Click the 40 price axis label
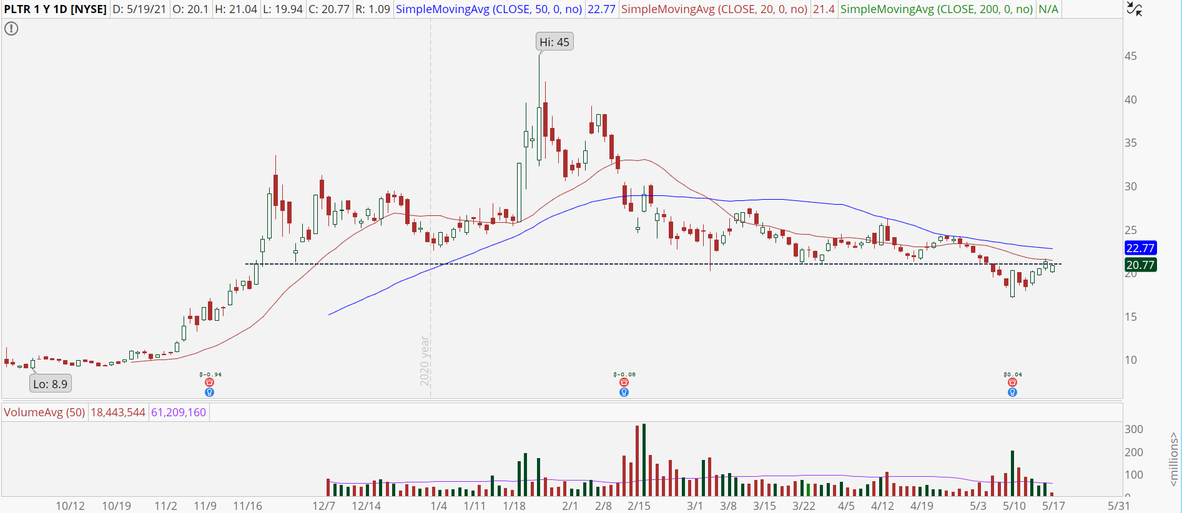The height and width of the screenshot is (513, 1182). 1131,100
